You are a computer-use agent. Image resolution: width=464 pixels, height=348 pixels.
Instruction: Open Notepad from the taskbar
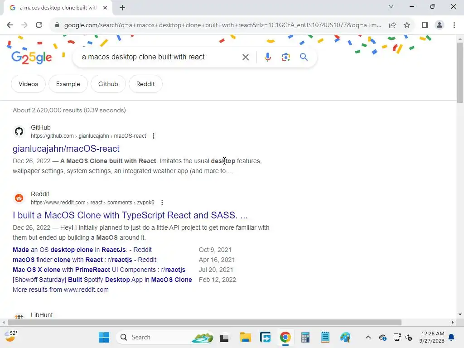[325, 337]
